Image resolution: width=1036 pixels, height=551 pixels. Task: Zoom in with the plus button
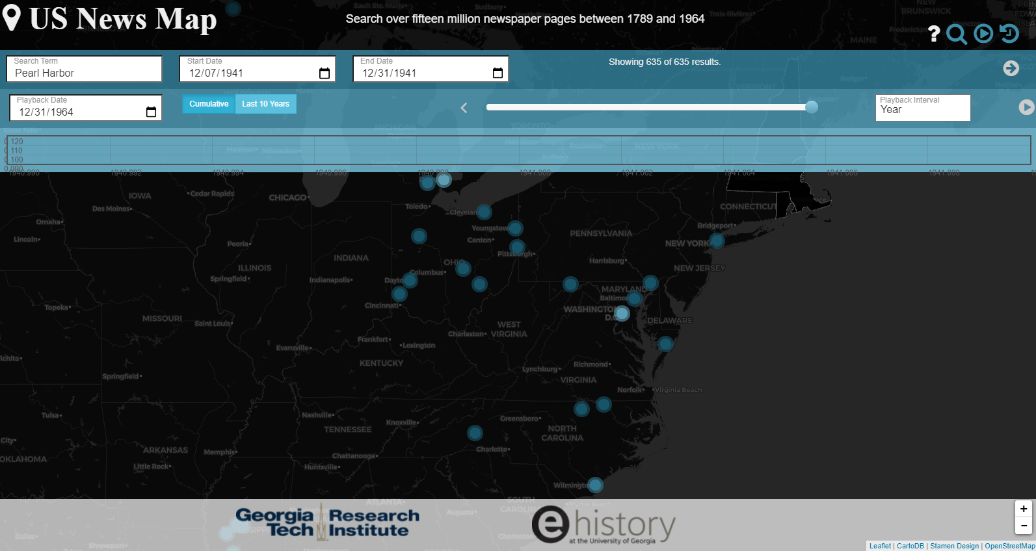click(x=1024, y=509)
